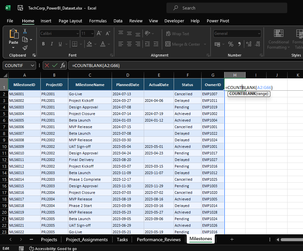Switch to the Tasks sheet
This screenshot has width=303, height=251.
pos(122,240)
